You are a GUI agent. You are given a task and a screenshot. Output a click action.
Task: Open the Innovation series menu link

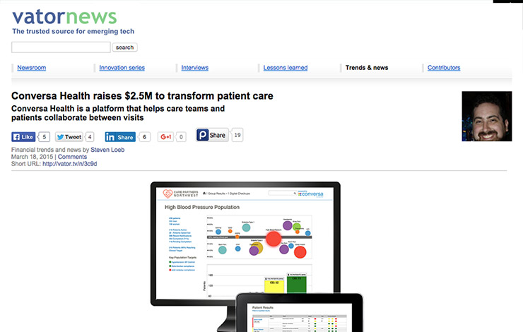click(122, 68)
